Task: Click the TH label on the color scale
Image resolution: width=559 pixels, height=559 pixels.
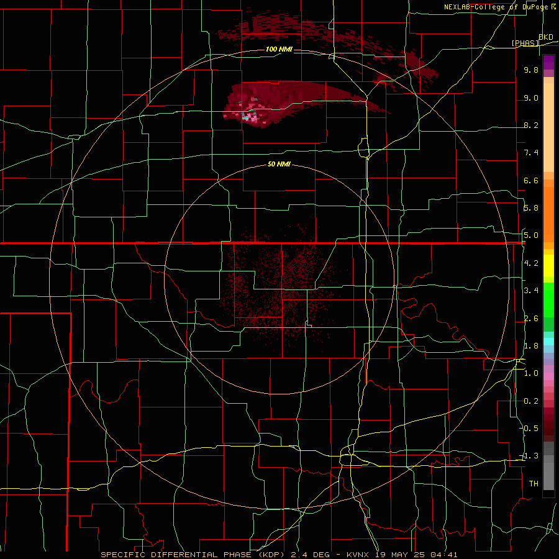Action: pos(534,484)
